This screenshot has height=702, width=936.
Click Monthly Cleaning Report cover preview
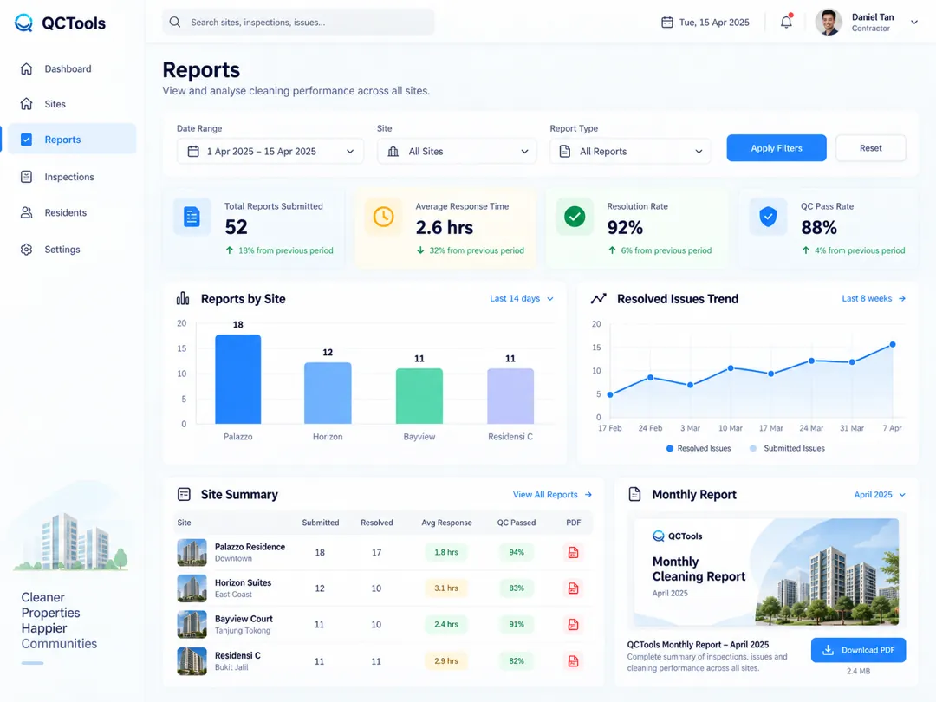[766, 571]
